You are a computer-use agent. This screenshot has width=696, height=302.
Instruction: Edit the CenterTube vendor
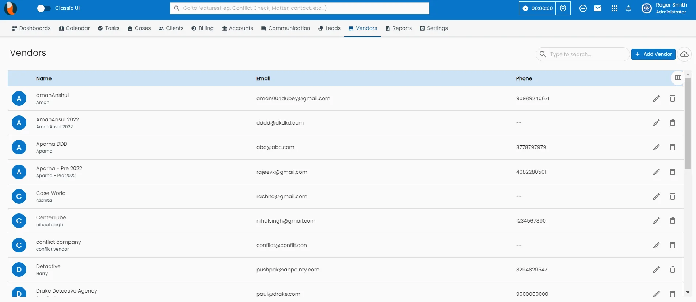click(657, 221)
